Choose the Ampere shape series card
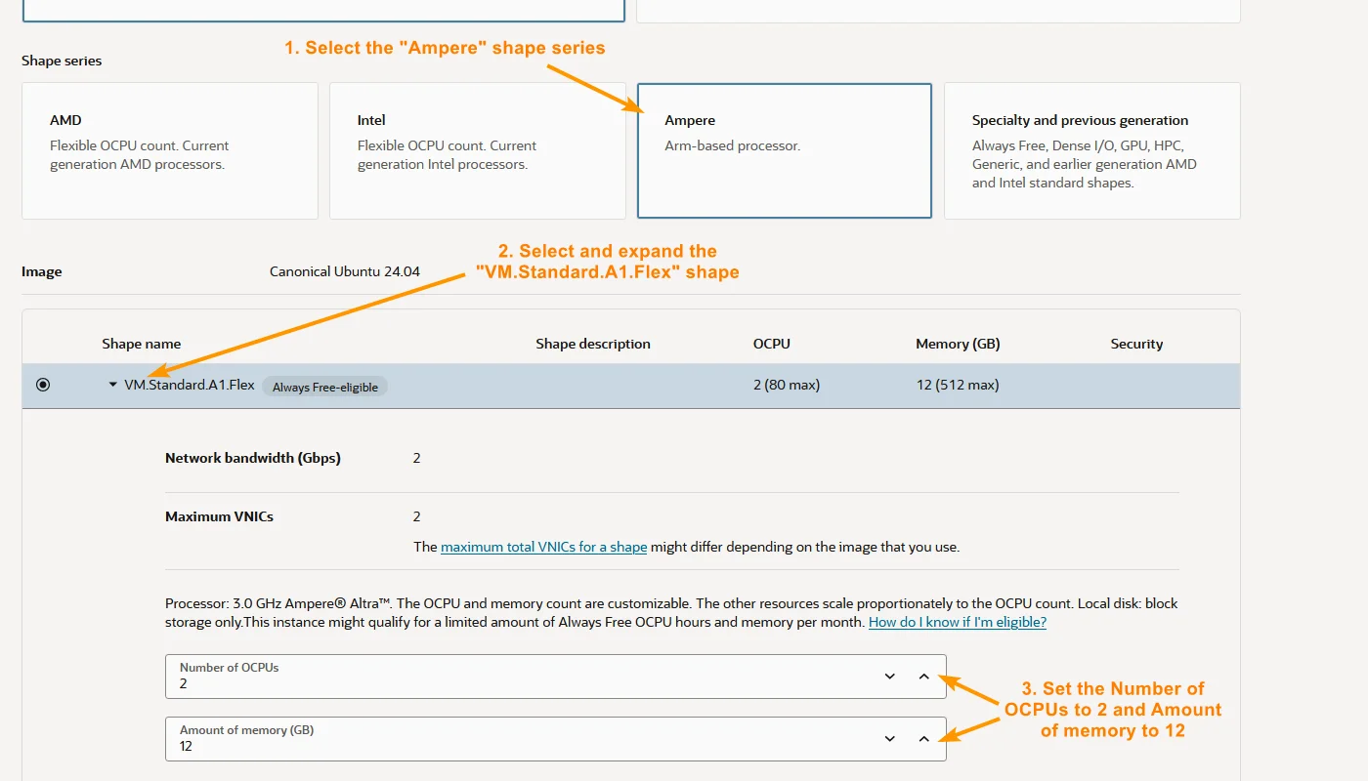Viewport: 1368px width, 781px height. click(785, 150)
